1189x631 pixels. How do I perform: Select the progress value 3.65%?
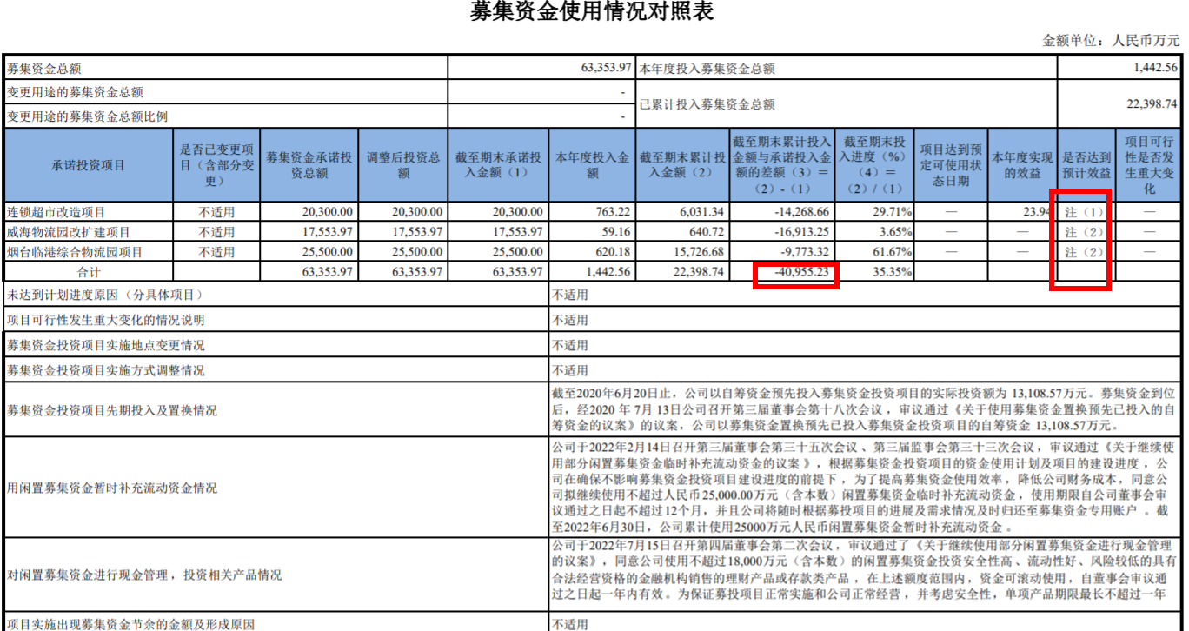(x=897, y=232)
